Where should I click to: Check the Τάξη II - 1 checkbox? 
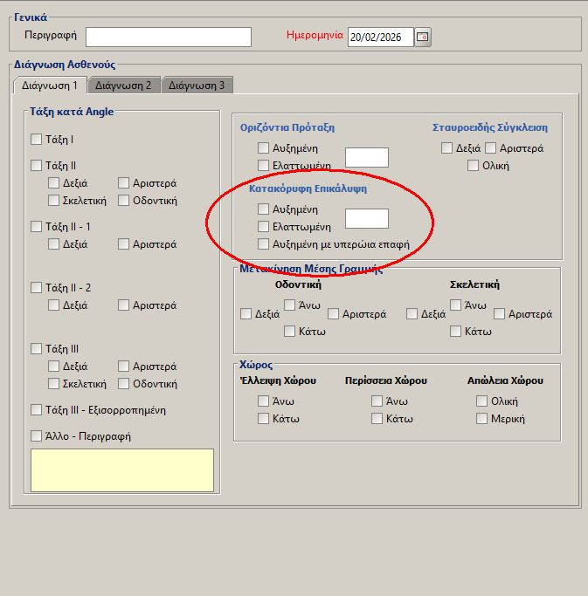coord(37,227)
